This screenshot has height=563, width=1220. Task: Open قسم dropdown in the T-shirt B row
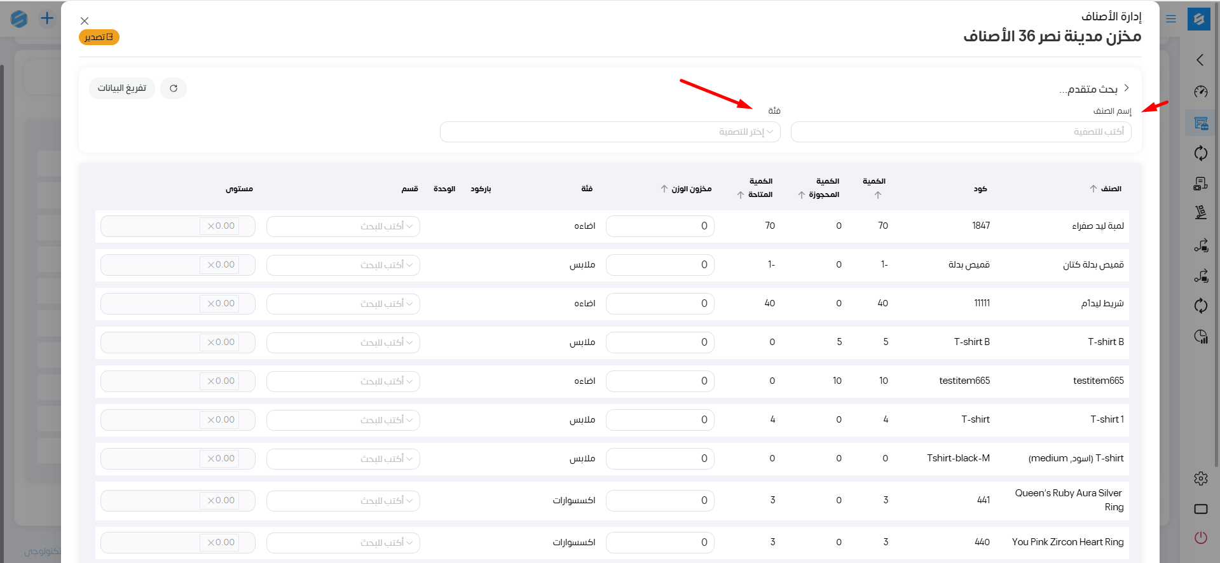pyautogui.click(x=343, y=343)
